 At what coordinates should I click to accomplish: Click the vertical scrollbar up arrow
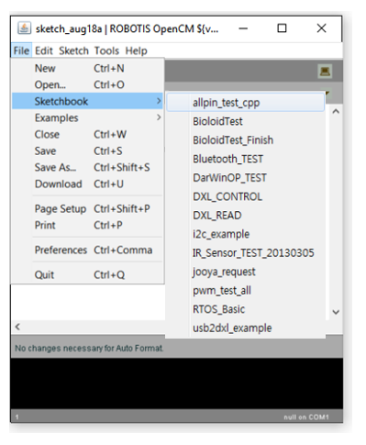tap(336, 111)
